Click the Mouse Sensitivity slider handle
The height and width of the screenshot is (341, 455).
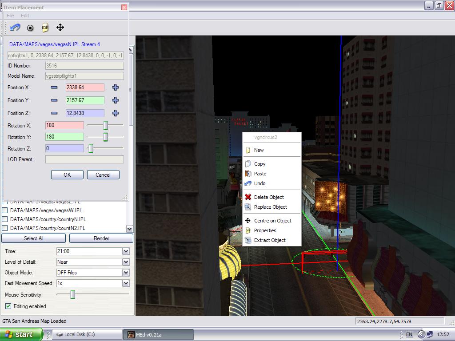[73, 295]
